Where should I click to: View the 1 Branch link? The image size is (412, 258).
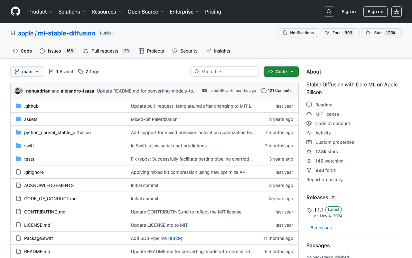point(61,72)
